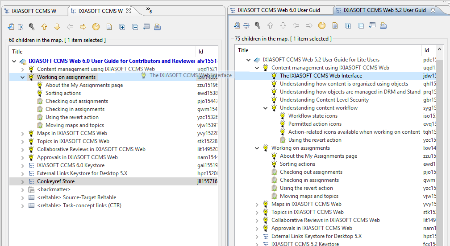The image size is (450, 246).
Task: Select Using the revert action in the left map
Action: 72,117
